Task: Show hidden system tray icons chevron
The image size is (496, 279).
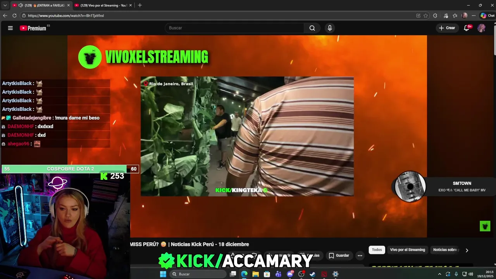Action: (439, 274)
